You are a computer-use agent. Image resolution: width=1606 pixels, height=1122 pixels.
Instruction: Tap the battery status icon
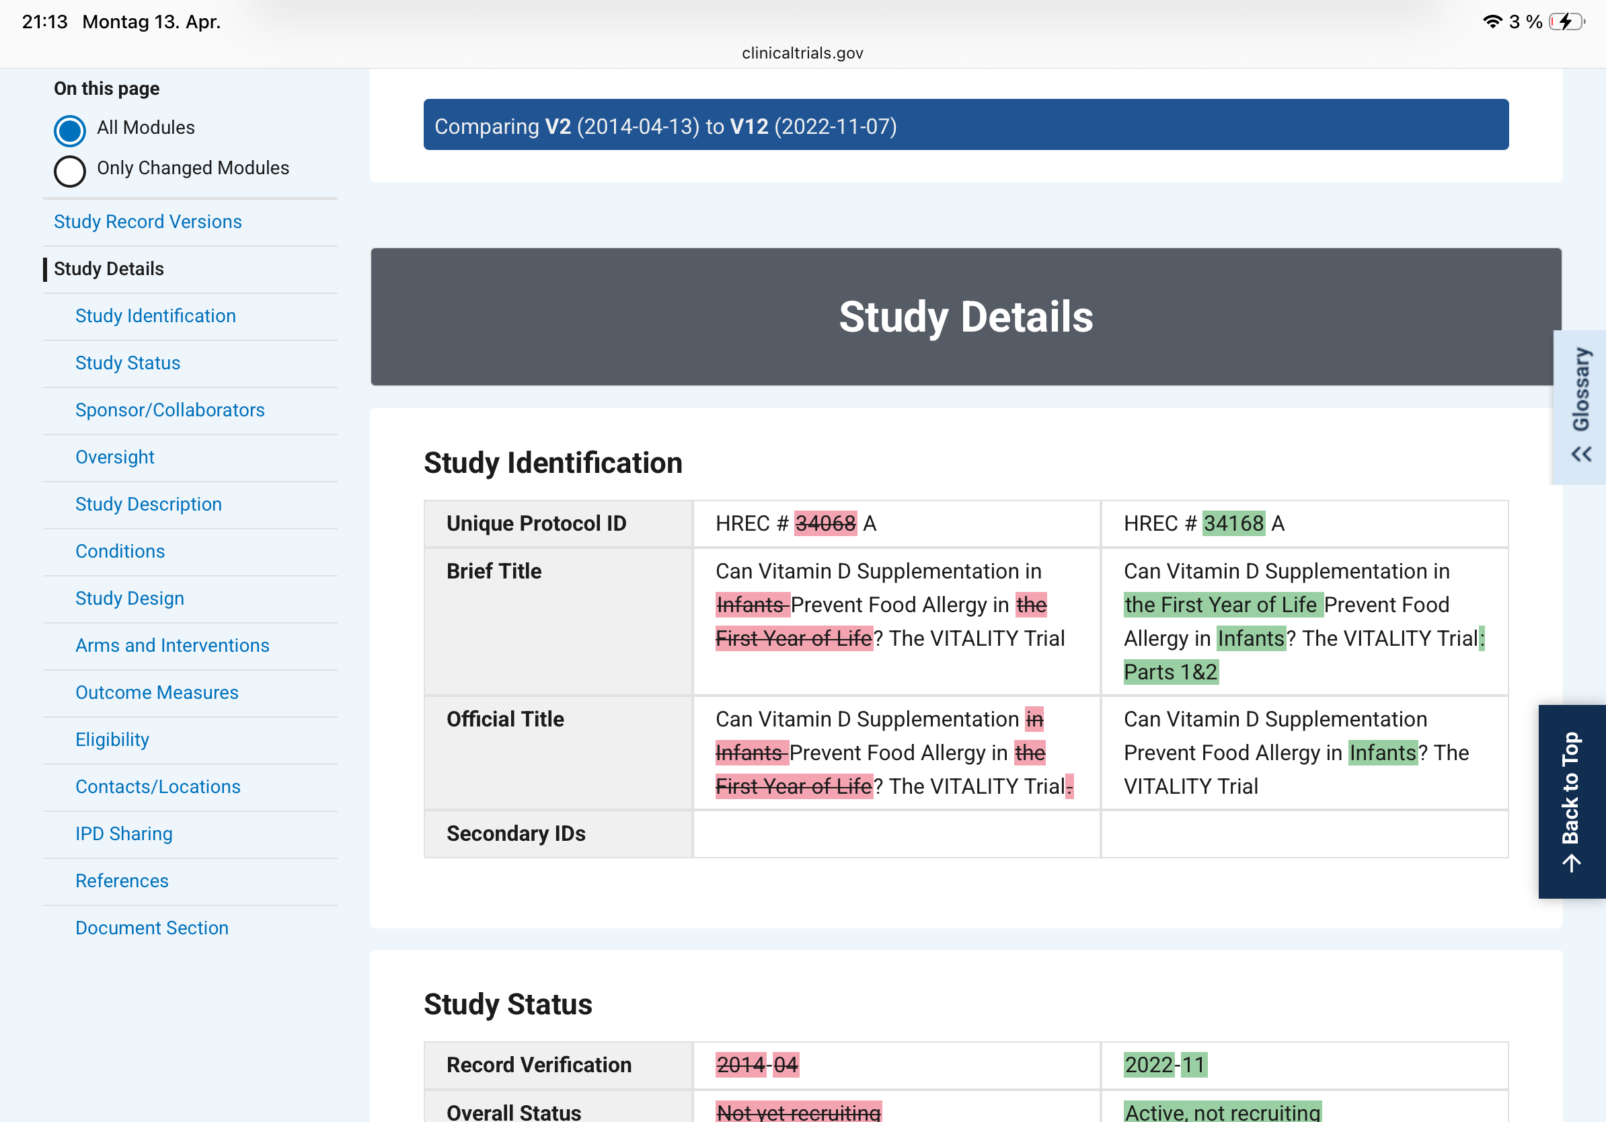coord(1566,22)
